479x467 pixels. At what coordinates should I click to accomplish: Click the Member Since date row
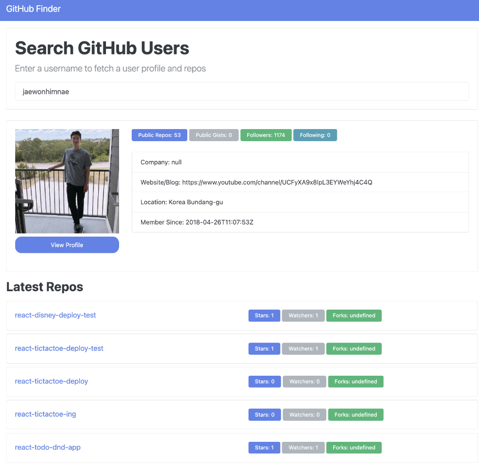(x=300, y=222)
